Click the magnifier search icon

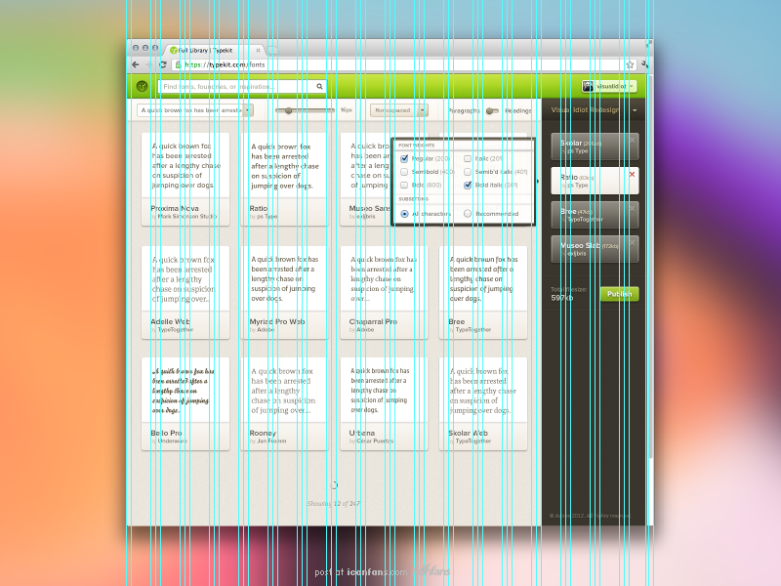pyautogui.click(x=319, y=86)
